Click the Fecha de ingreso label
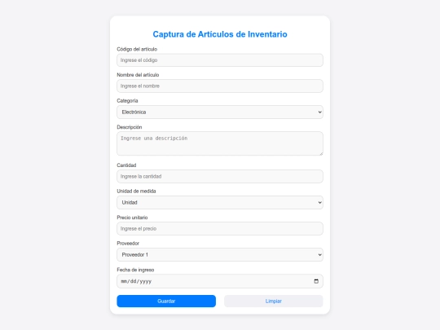 (x=135, y=270)
